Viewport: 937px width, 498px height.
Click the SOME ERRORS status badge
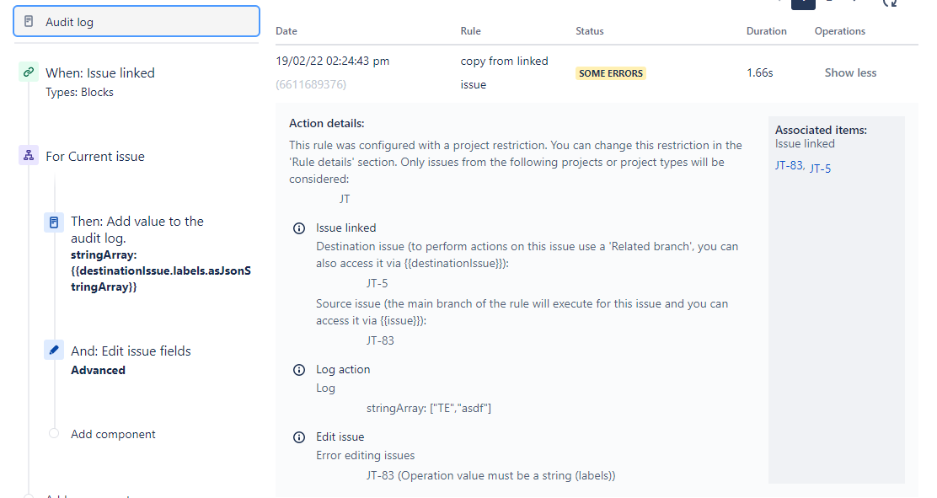(611, 73)
